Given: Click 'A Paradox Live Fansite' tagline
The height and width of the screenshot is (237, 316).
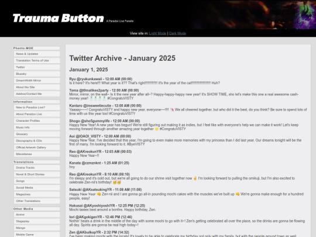Looking at the screenshot, I should [x=120, y=21].
